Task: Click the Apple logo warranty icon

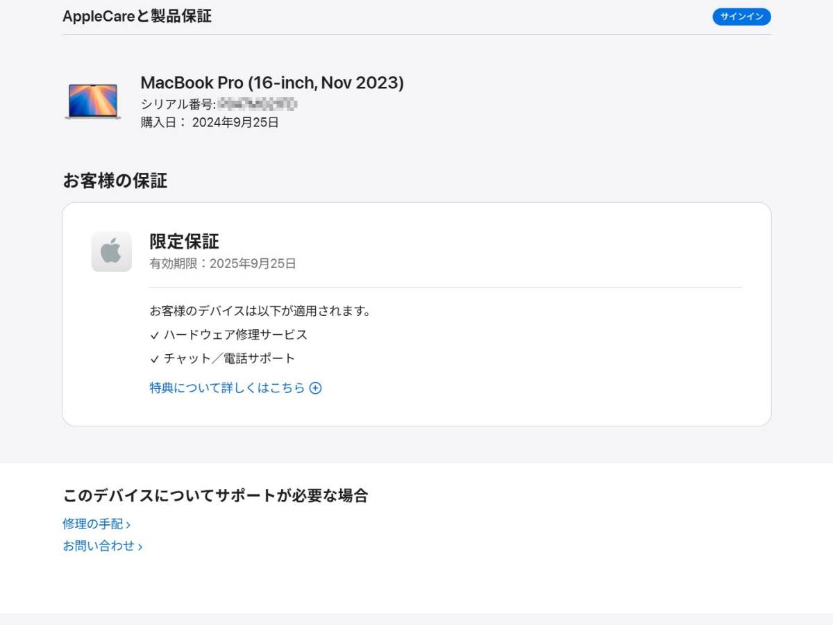Action: point(111,251)
